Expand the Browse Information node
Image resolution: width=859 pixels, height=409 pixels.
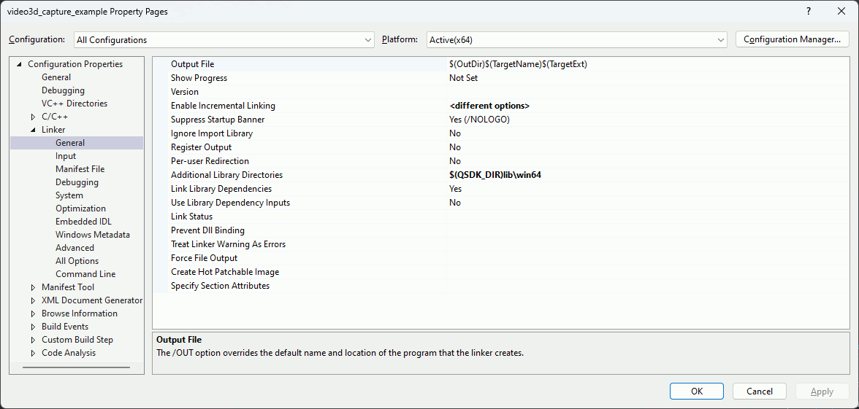[x=33, y=313]
